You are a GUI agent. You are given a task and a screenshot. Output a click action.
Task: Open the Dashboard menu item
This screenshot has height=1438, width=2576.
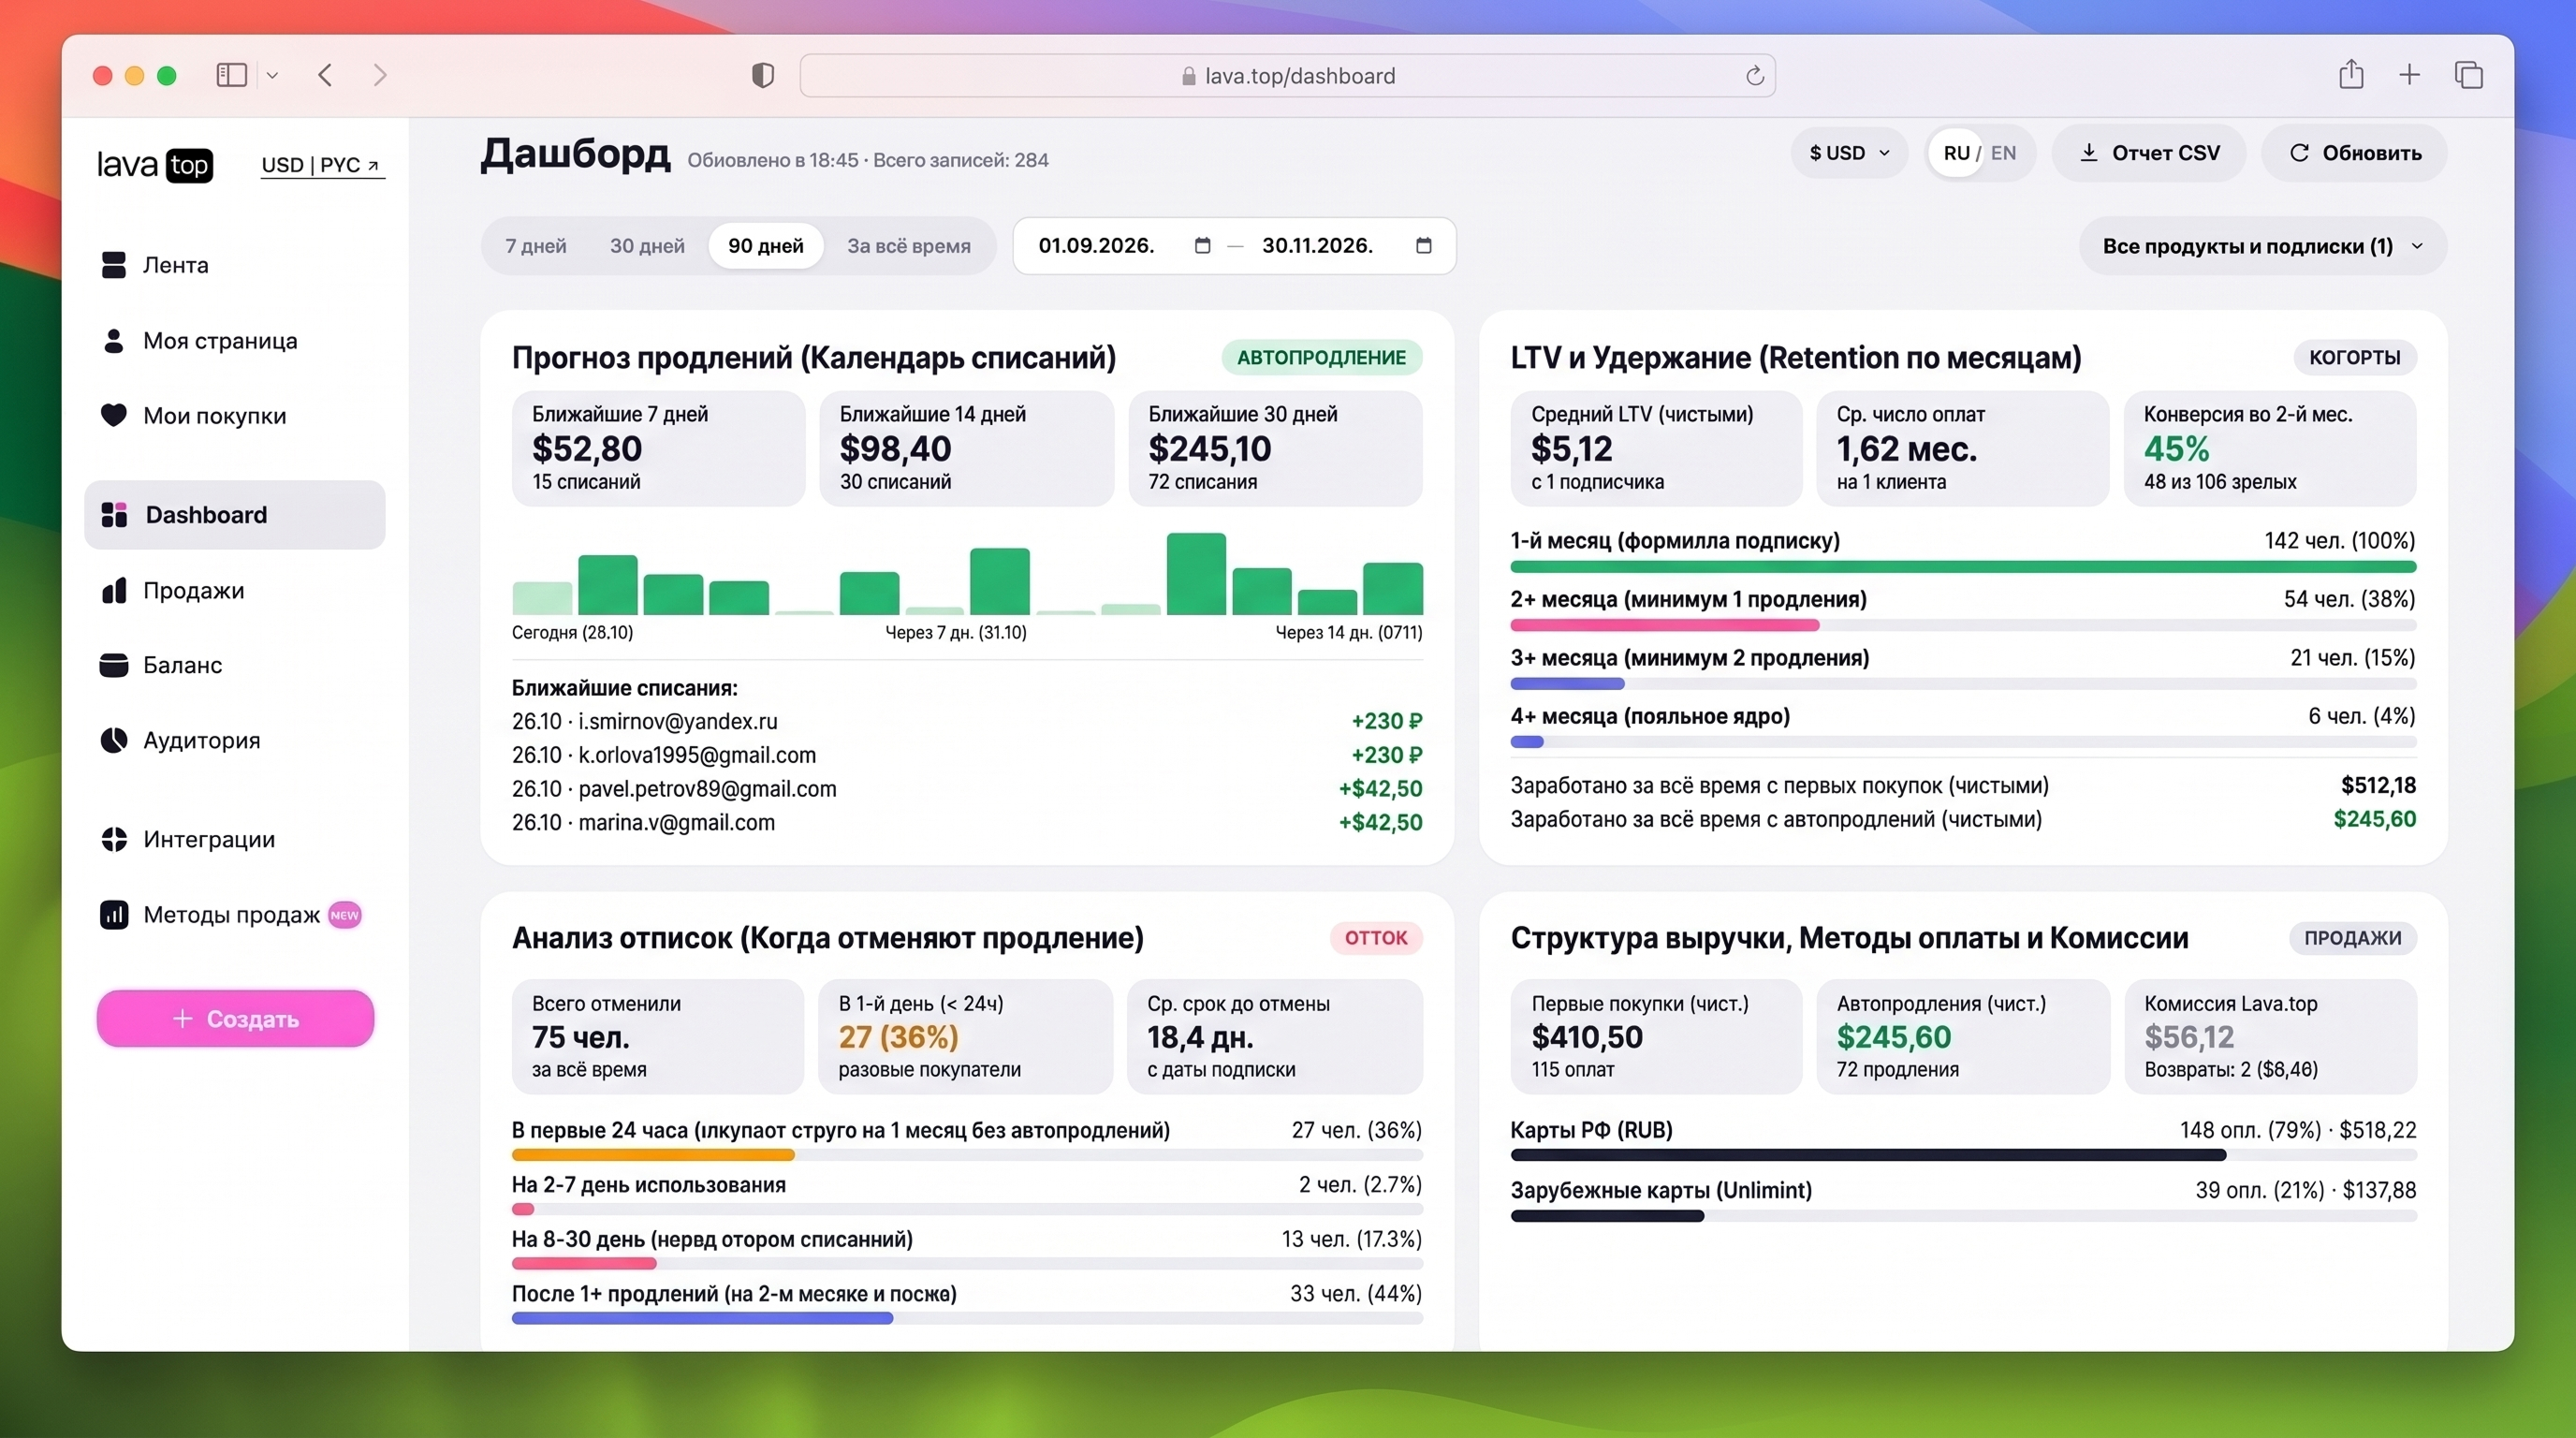(x=235, y=515)
